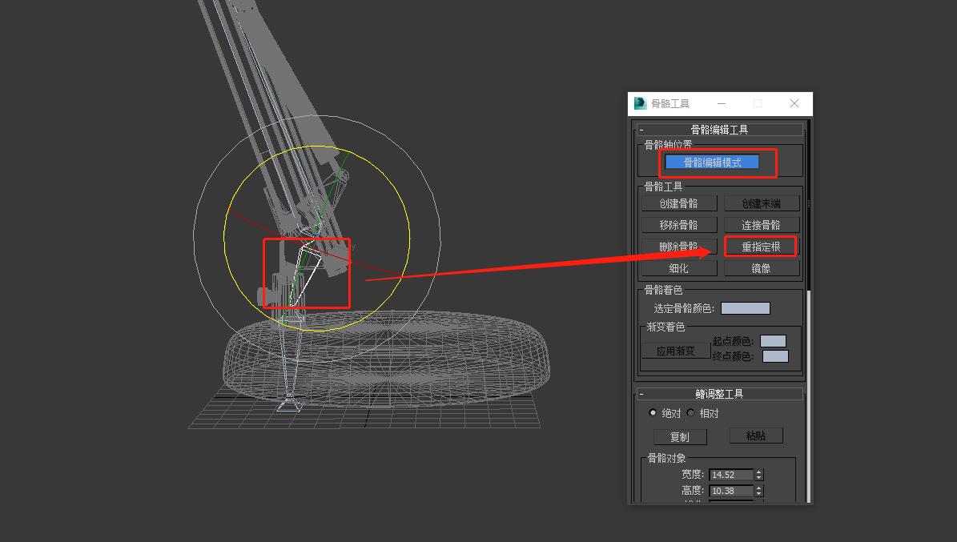Screen dimensions: 957x542
Task: Select the 绝对 radio option
Action: click(653, 413)
